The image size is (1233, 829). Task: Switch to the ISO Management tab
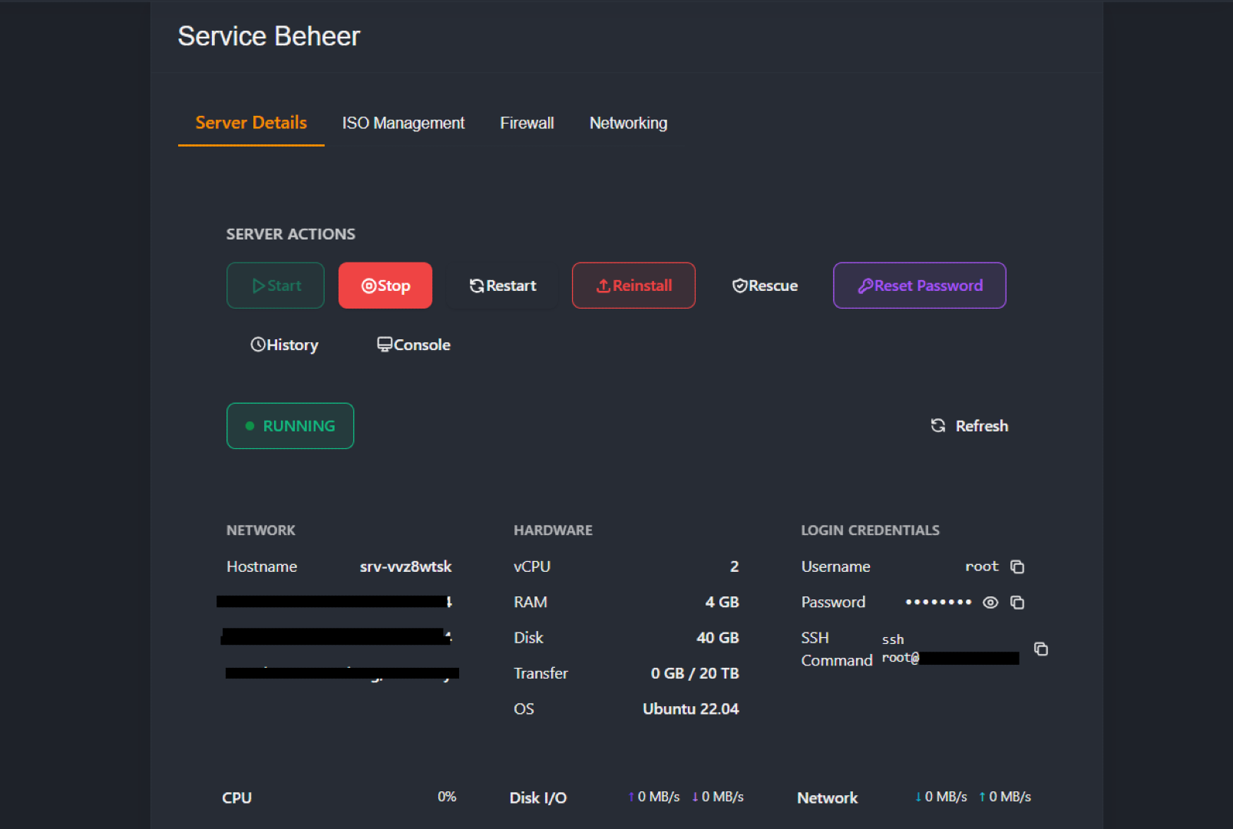(403, 123)
